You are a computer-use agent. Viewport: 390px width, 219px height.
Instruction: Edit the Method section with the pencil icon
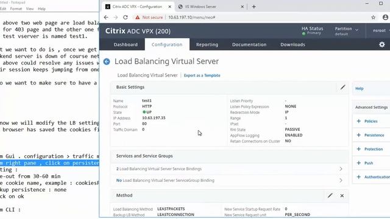330,195
